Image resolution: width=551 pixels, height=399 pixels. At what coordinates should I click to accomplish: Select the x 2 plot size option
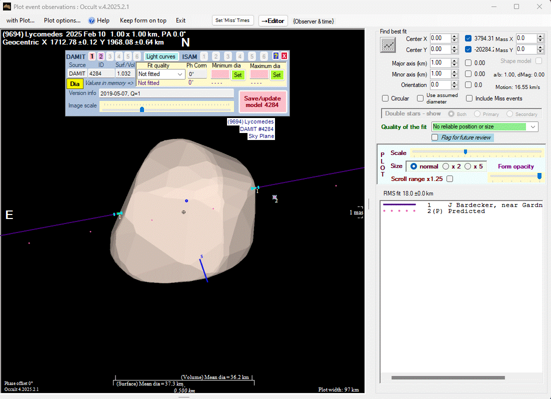[445, 166]
